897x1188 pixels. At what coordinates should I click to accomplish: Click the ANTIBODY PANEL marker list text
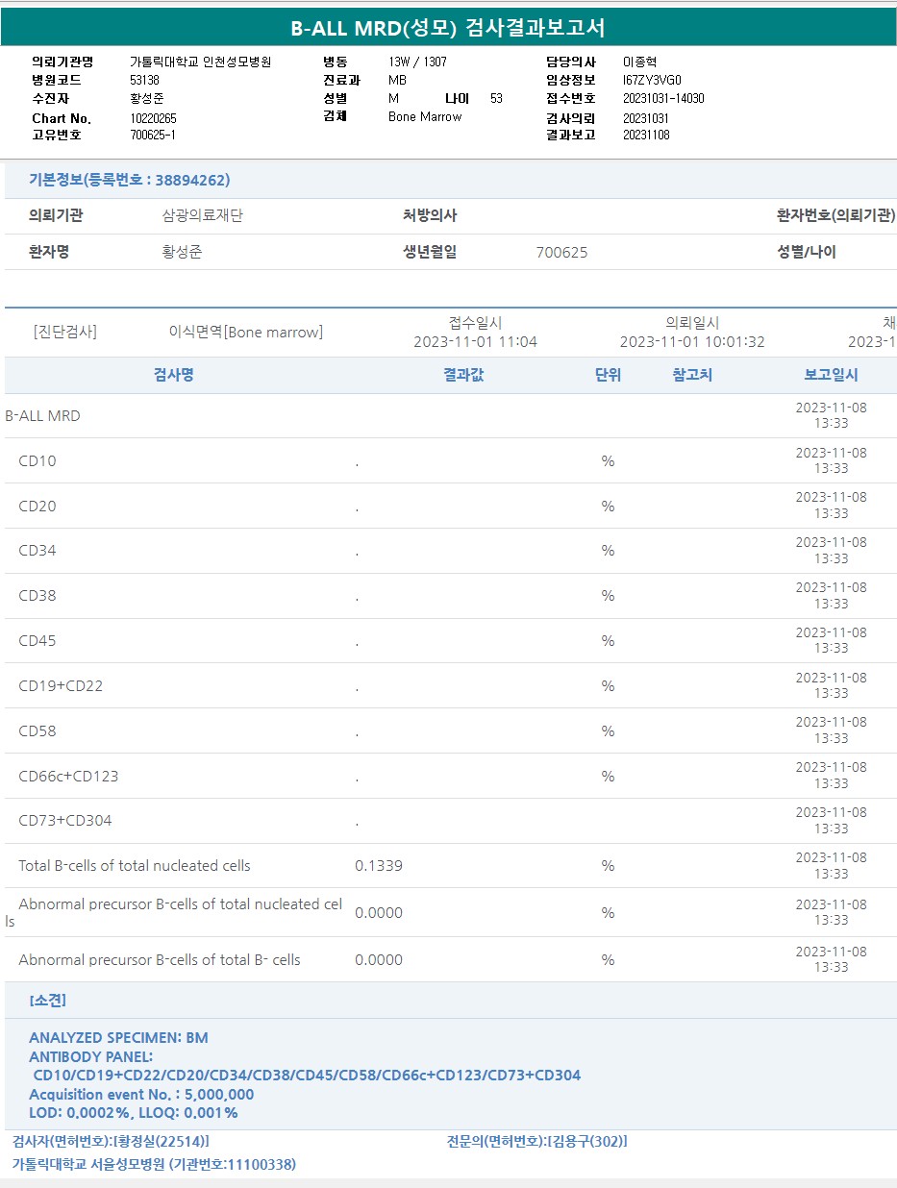307,1076
